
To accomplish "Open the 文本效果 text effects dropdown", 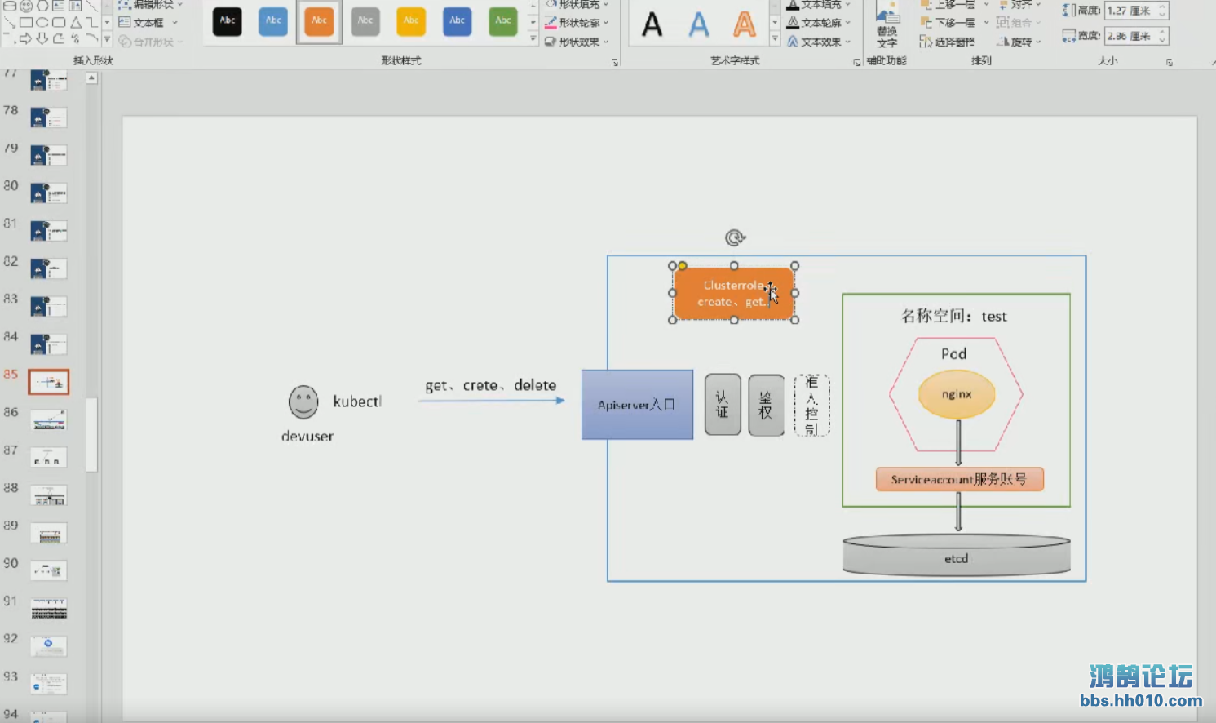I will 819,42.
